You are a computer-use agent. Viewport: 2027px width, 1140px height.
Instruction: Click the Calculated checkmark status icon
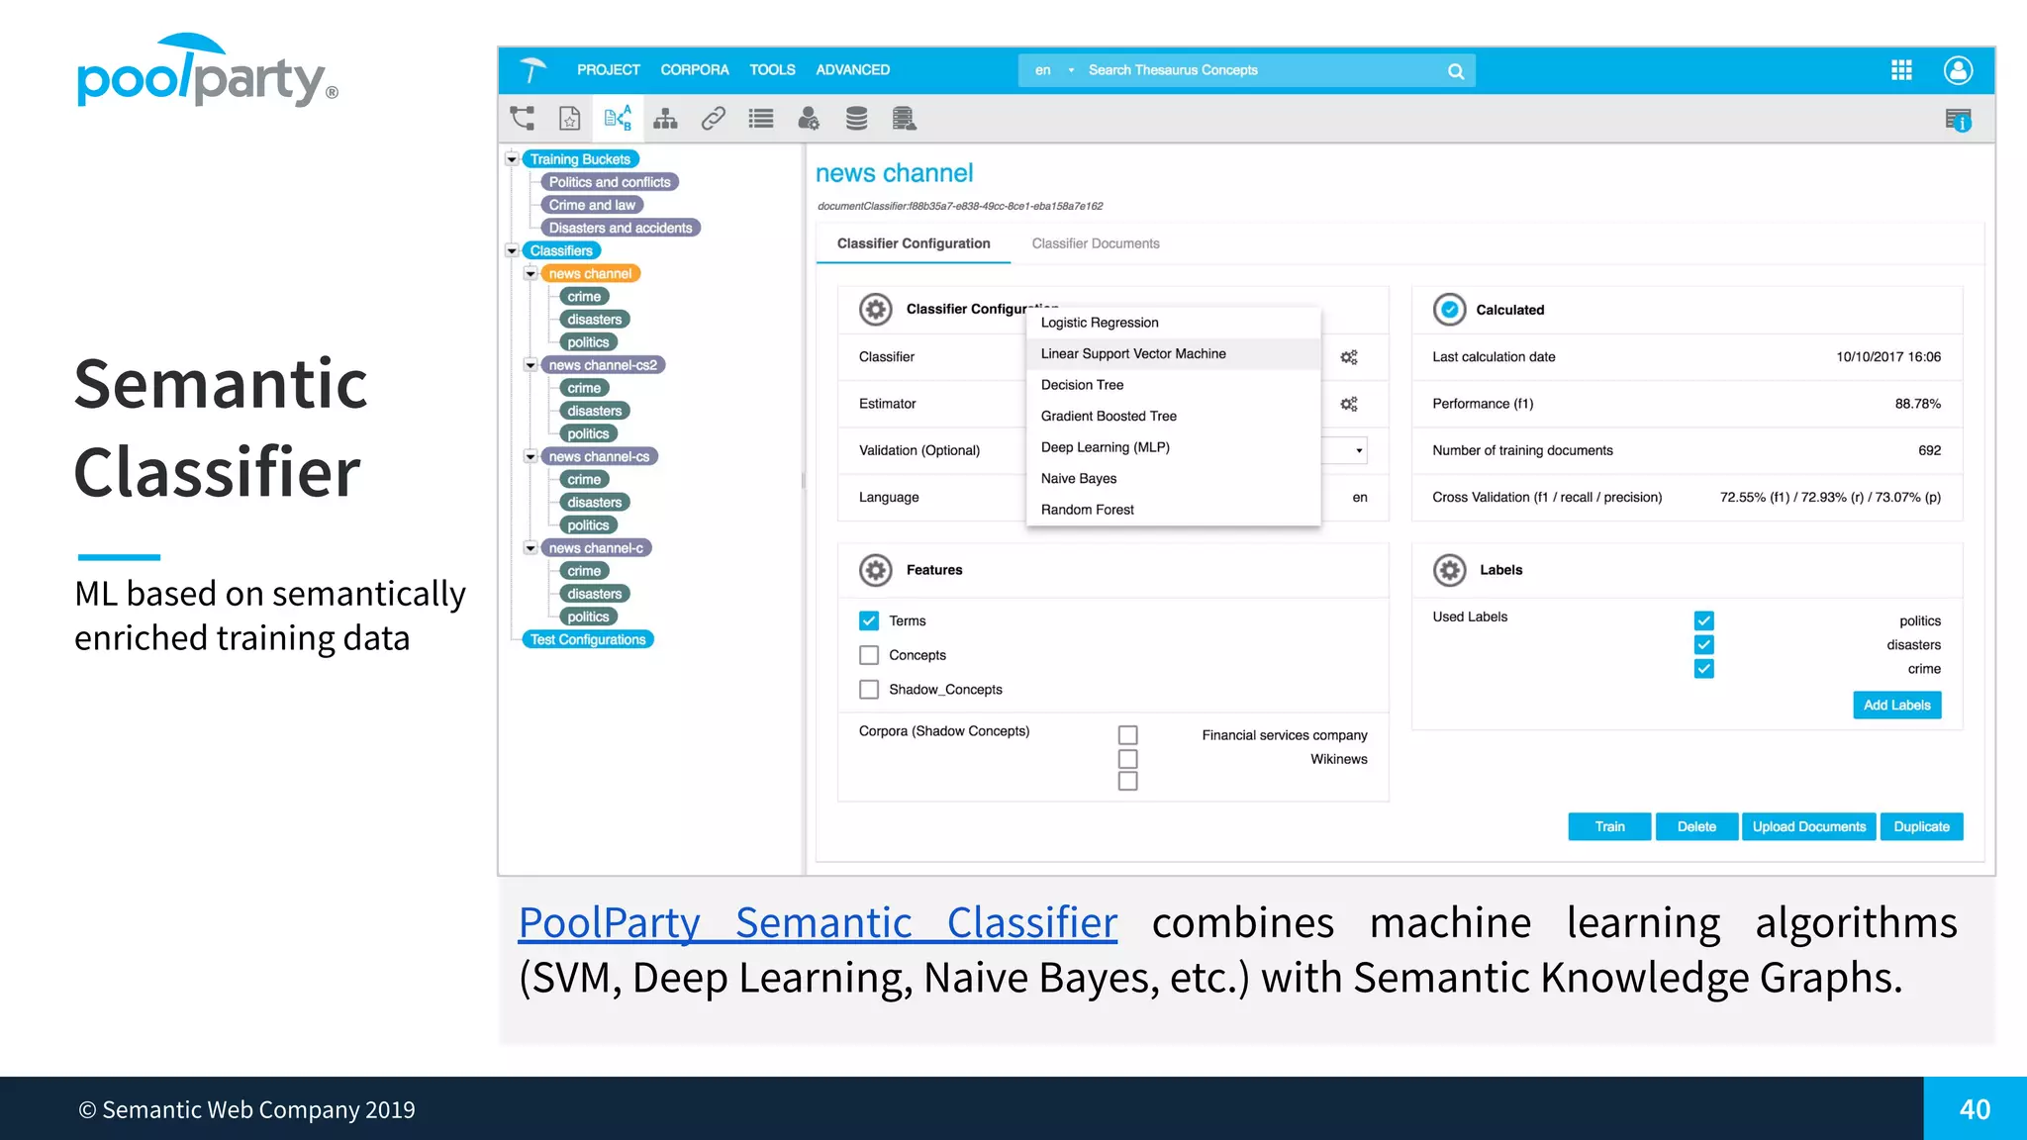click(x=1449, y=310)
